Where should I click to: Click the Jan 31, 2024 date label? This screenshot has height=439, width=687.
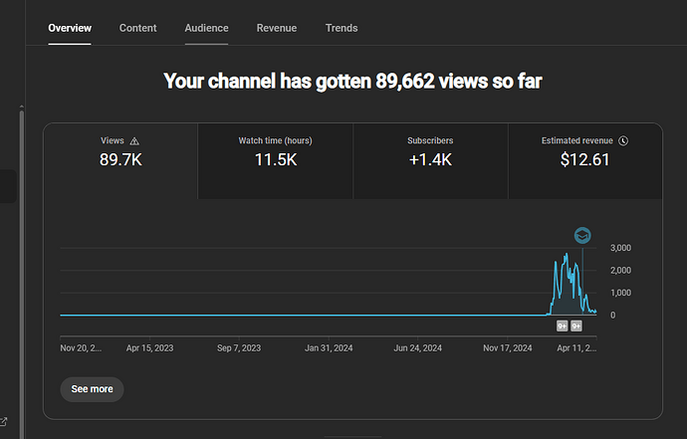[x=330, y=348]
